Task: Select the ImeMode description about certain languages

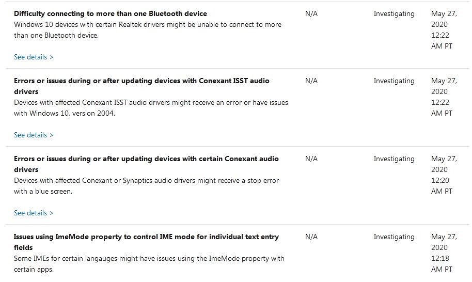Action: tap(149, 263)
